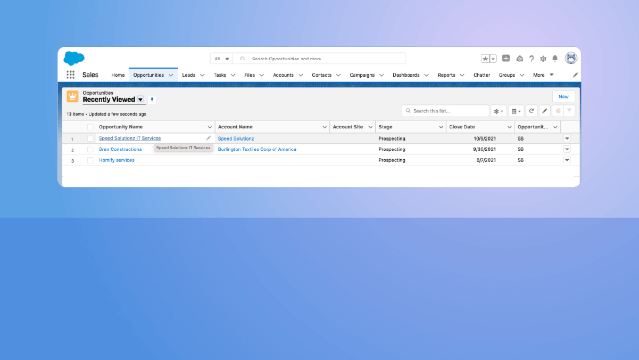Open the Groups tab

click(507, 75)
